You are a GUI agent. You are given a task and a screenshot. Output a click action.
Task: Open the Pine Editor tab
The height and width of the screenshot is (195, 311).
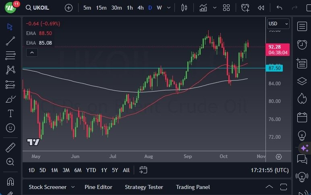(x=98, y=187)
